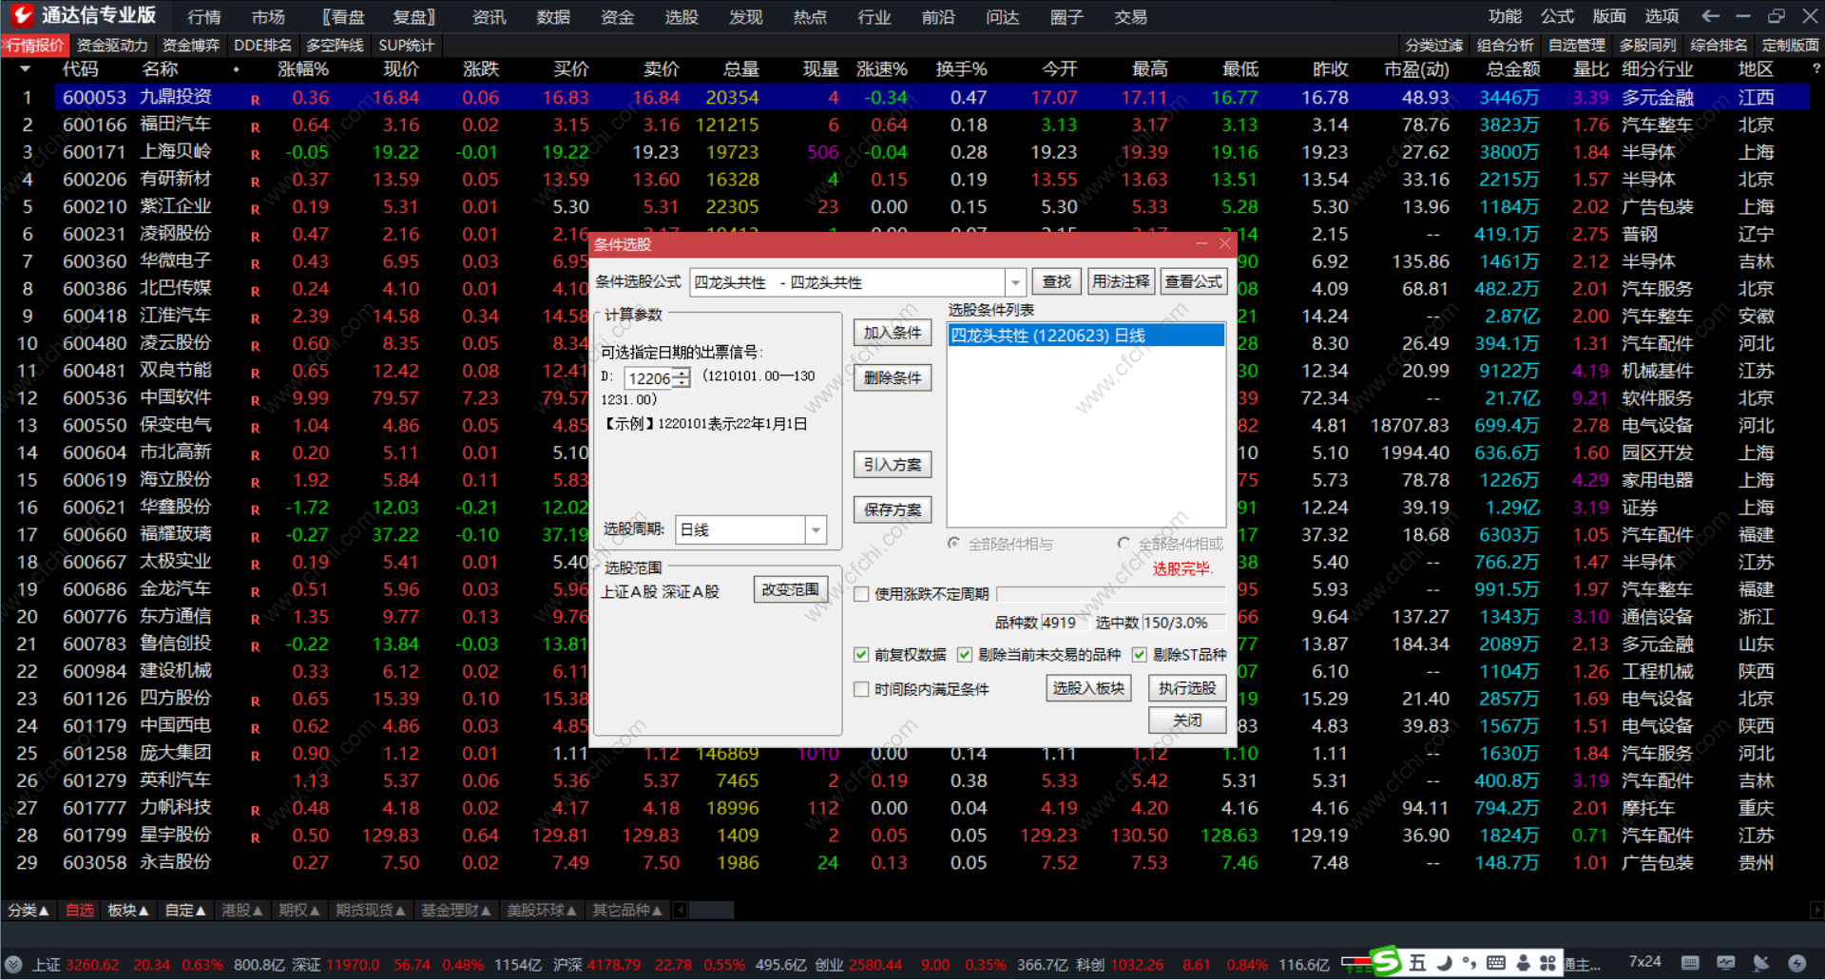Open the 条件选股公式 dropdown arrow

[1016, 282]
